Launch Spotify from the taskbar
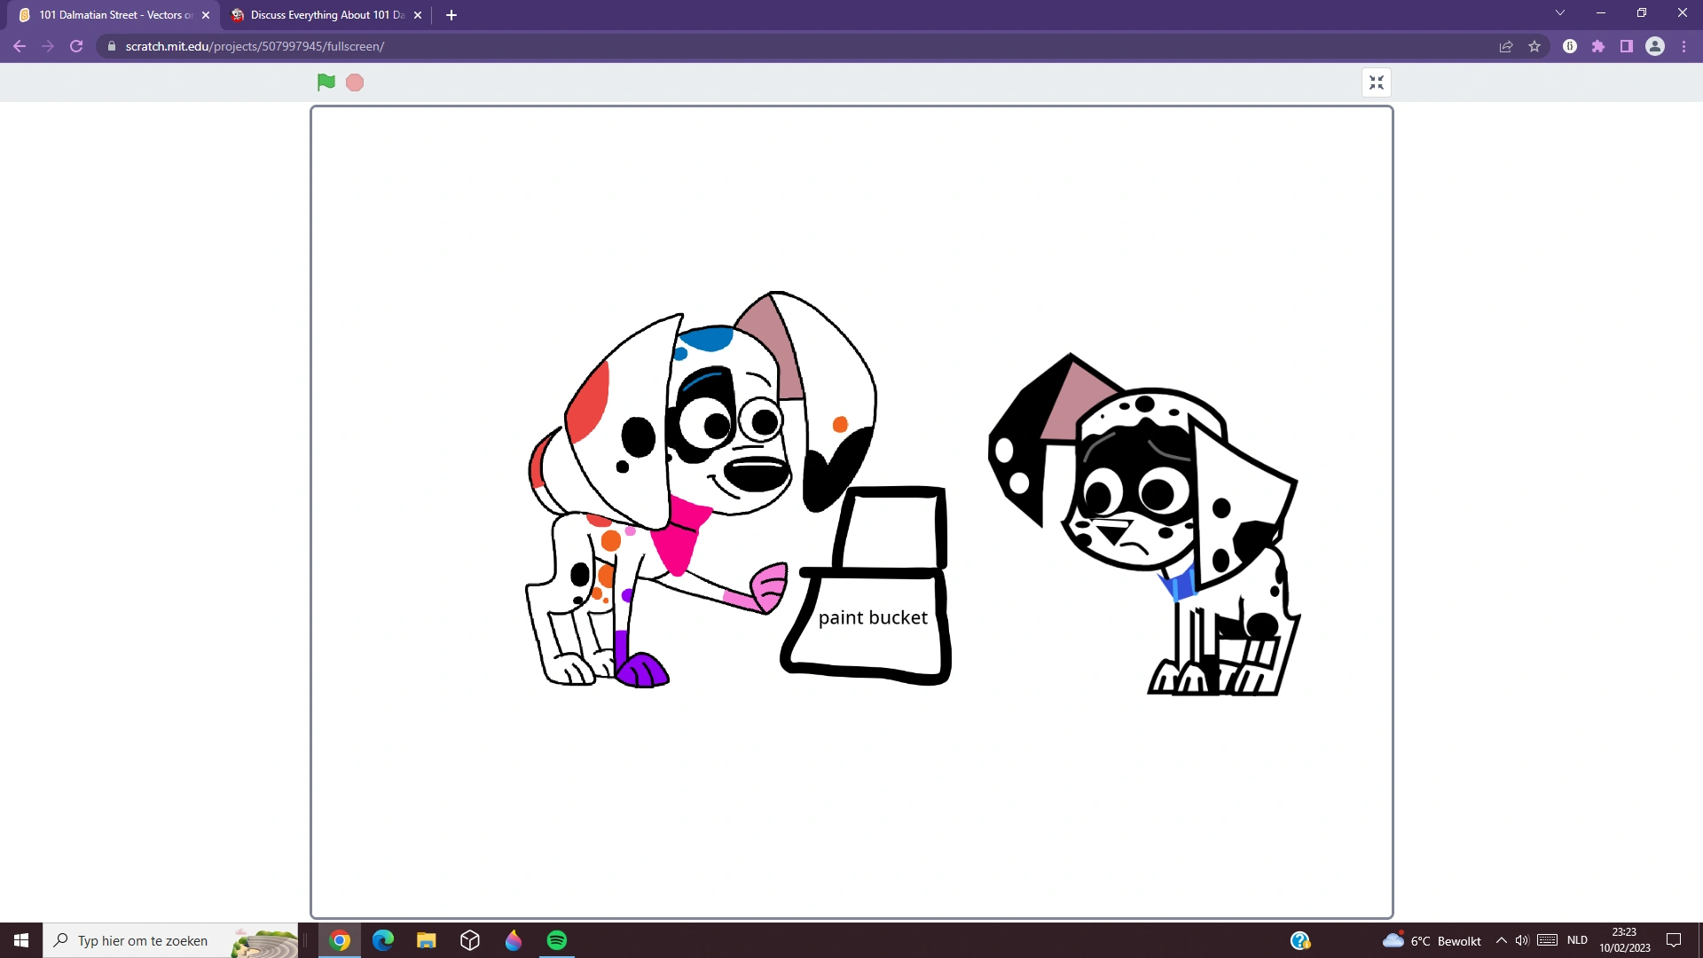The width and height of the screenshot is (1703, 958). point(557,940)
